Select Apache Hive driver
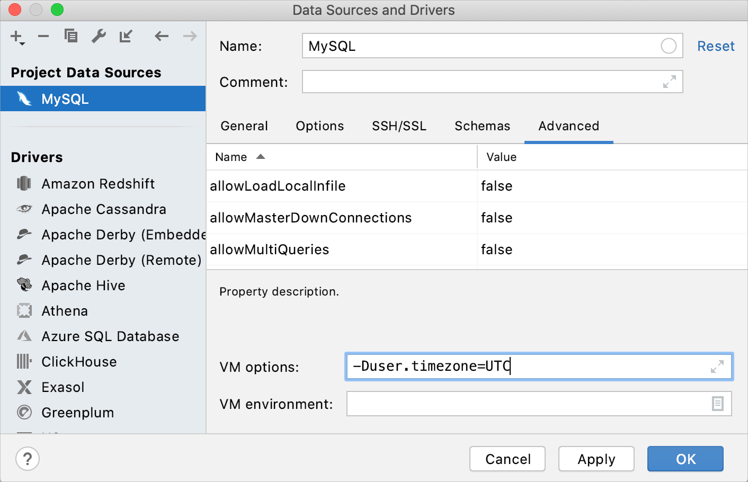748x482 pixels. click(x=103, y=285)
